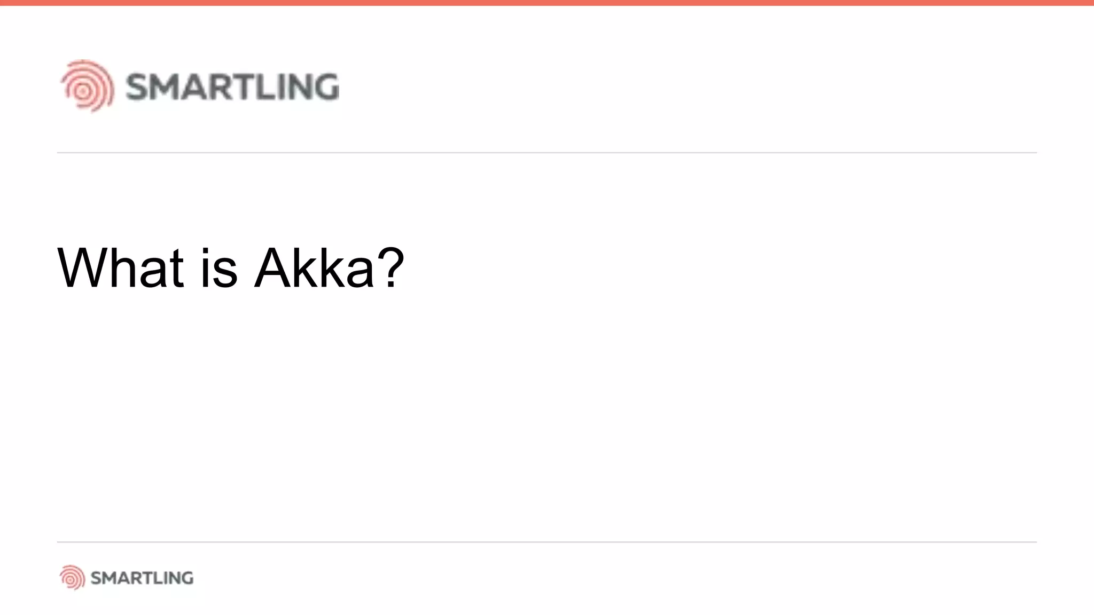Click the word "is" in the title
Viewport: 1094px width, 615px height.
tap(219, 268)
